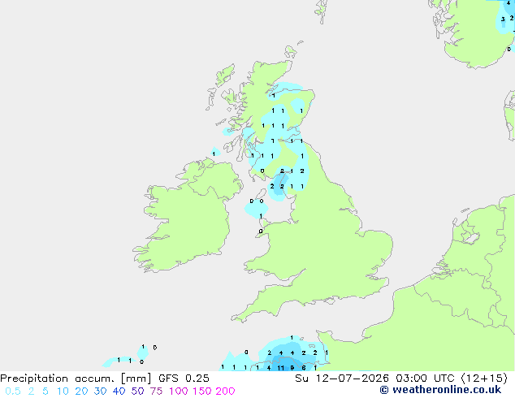
Task: Click the '11' precipitation value on the map
Action: (x=280, y=368)
